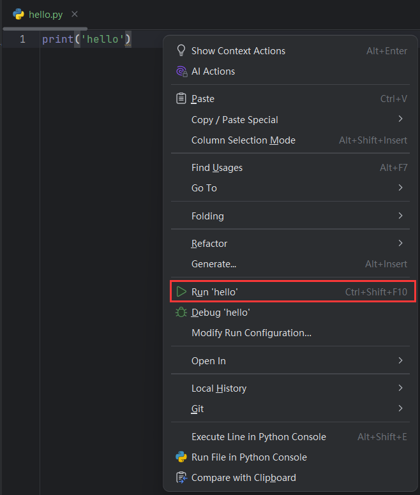Choose Execute Line in Python Console

(259, 437)
